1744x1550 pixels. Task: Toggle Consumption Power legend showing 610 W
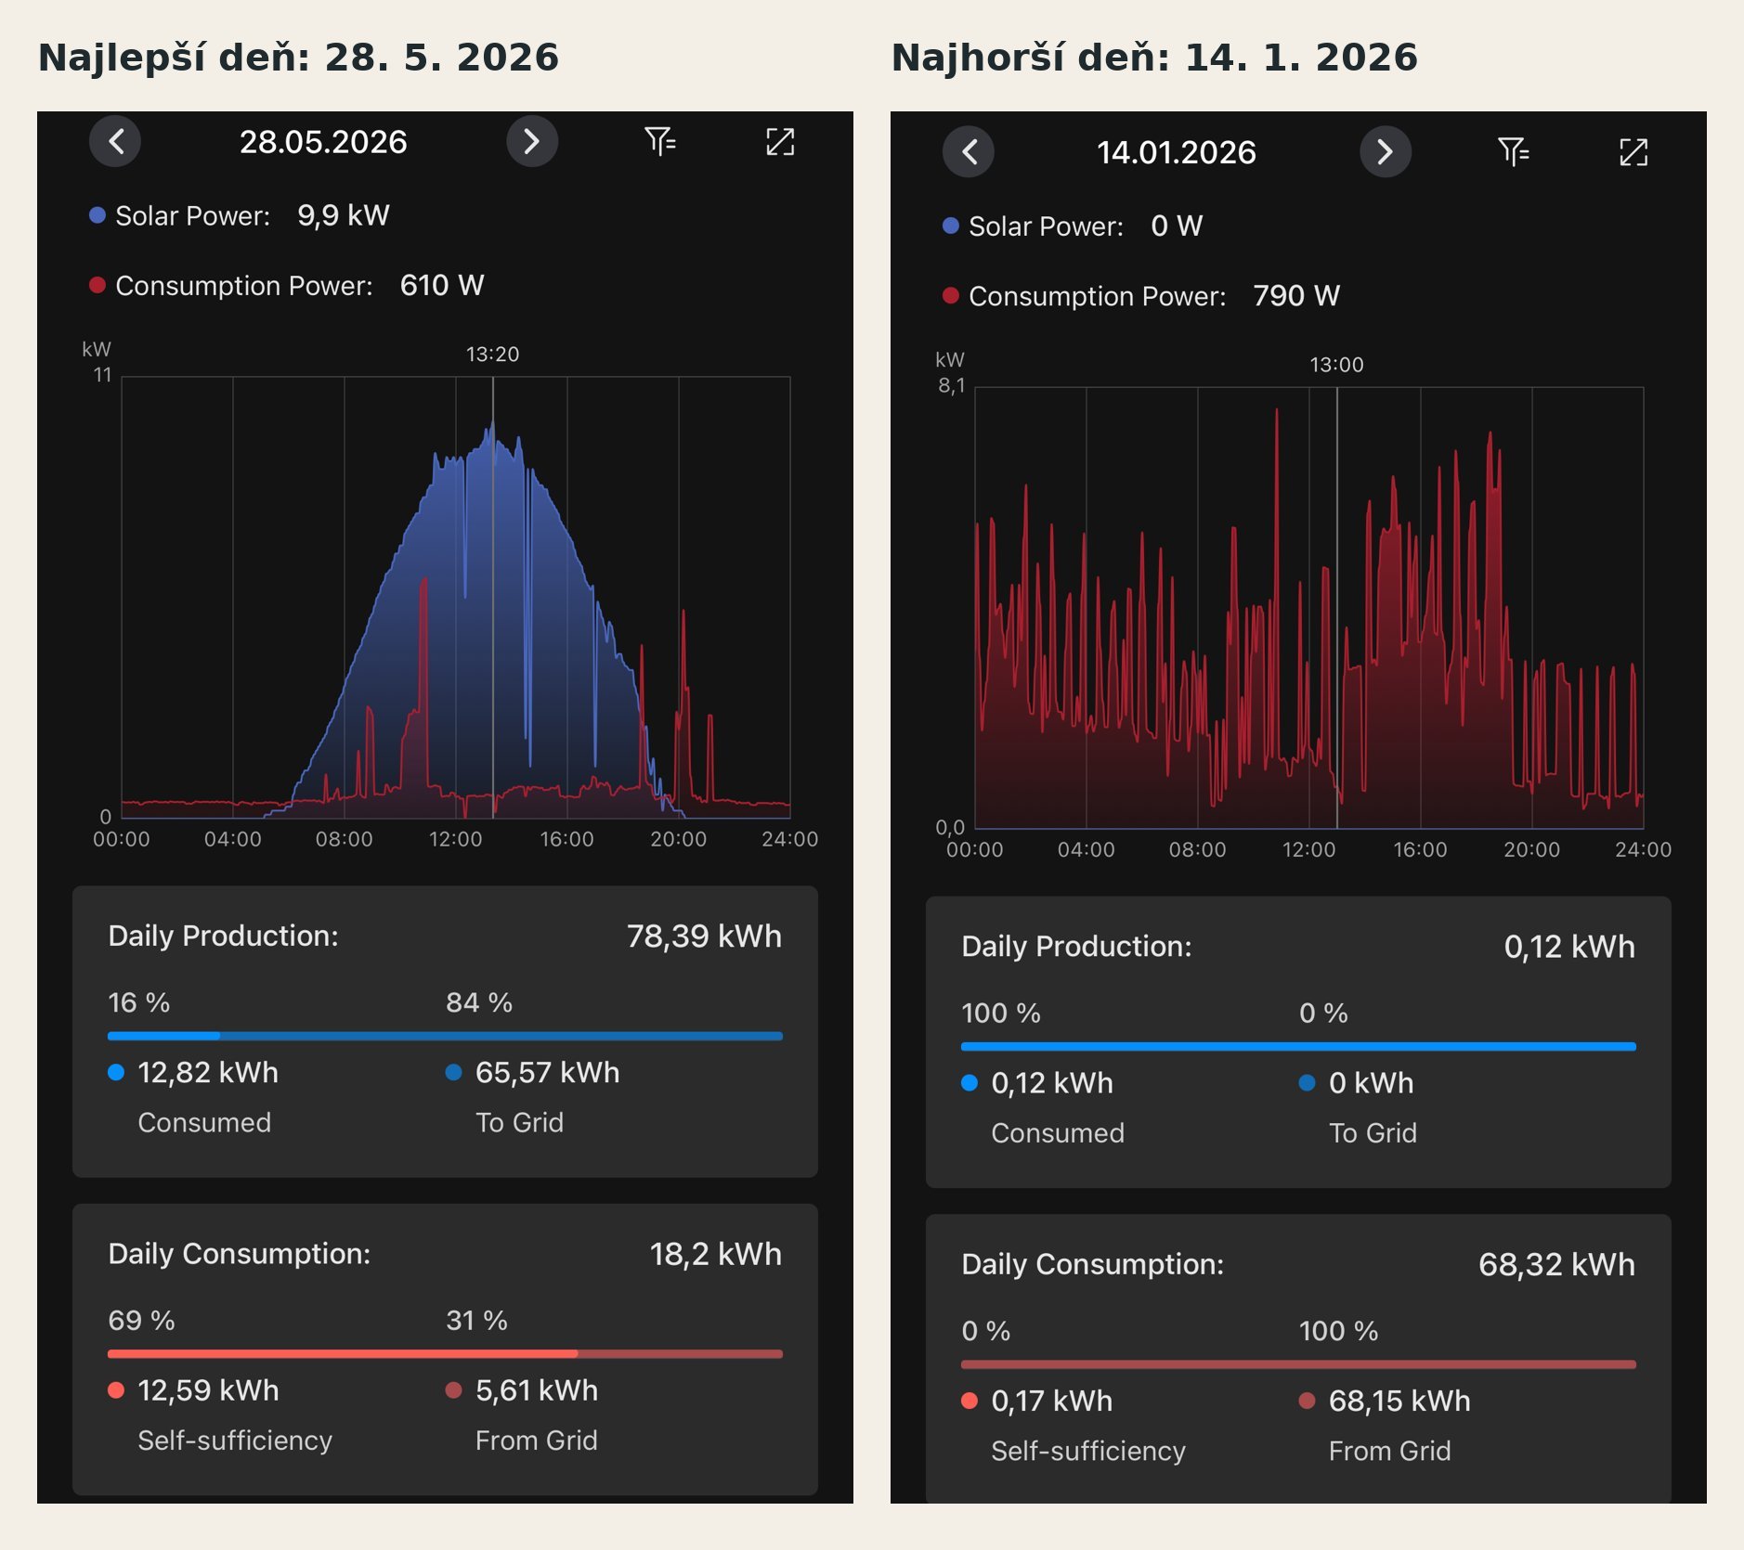click(x=286, y=285)
